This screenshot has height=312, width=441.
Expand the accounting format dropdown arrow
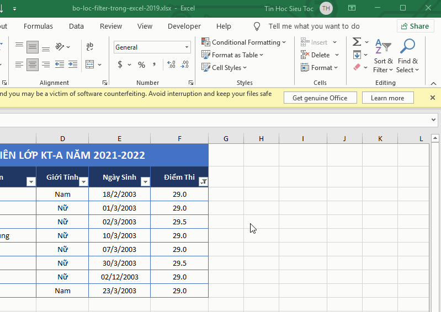pos(129,65)
